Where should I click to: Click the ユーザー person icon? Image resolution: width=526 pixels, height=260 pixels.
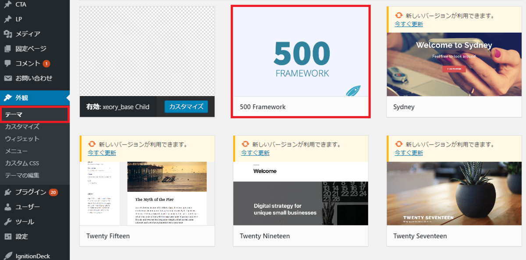pos(7,207)
